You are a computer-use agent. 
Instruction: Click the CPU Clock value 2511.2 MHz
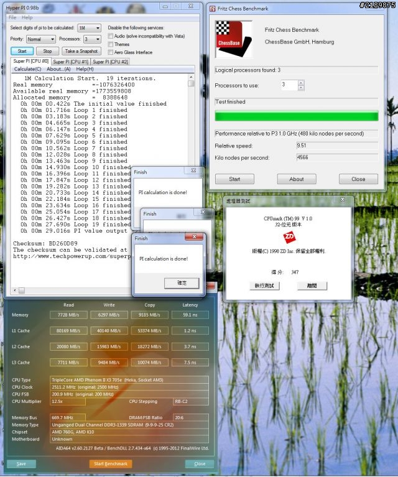(x=129, y=387)
